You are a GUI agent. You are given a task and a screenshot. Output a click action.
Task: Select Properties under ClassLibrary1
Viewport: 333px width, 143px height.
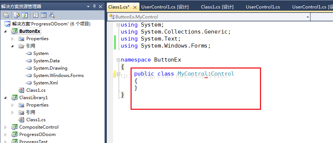click(37, 105)
